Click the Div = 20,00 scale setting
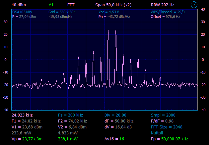Screen dimensions: 209x145 [115, 115]
